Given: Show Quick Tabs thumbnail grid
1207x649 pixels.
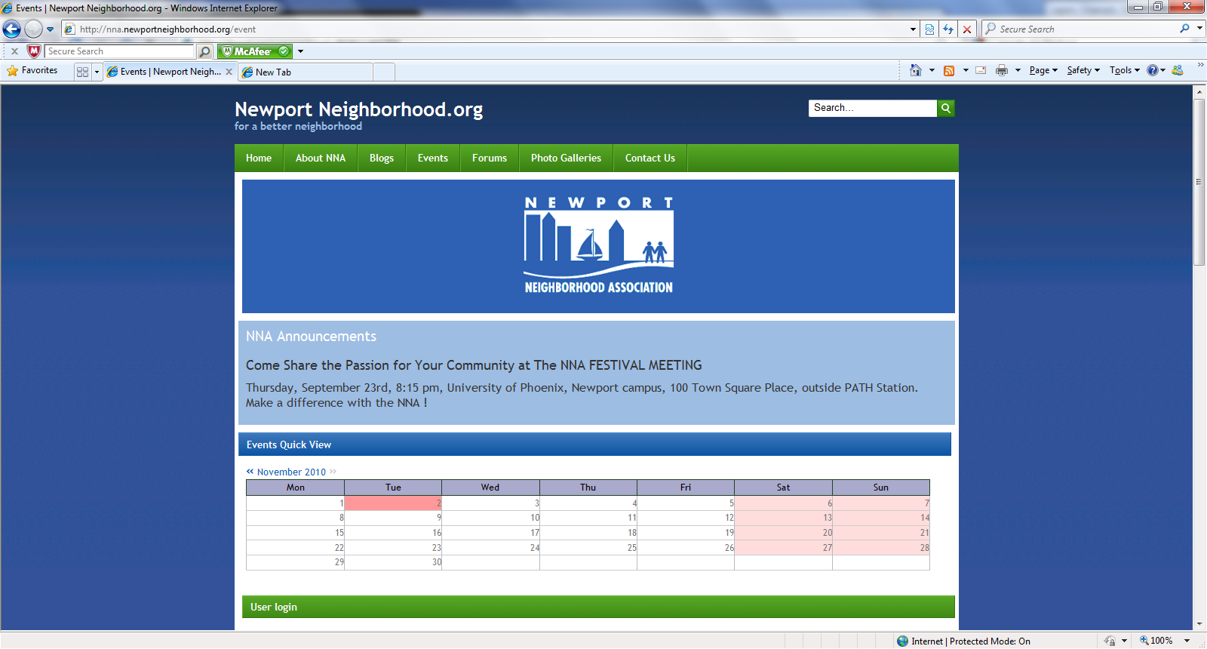Looking at the screenshot, I should click(x=82, y=72).
